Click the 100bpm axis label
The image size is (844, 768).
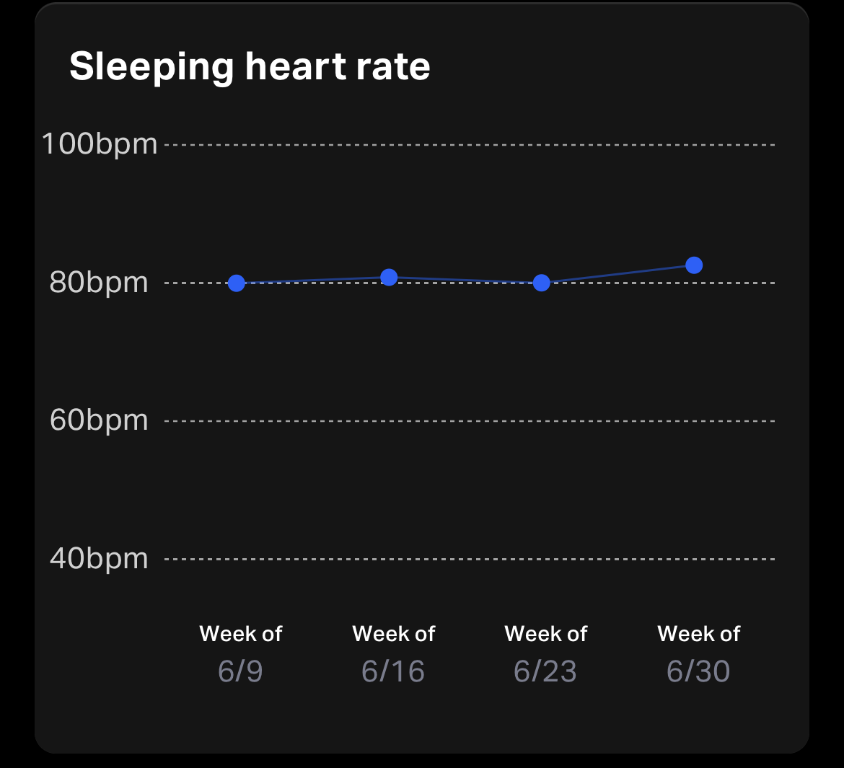pyautogui.click(x=100, y=144)
